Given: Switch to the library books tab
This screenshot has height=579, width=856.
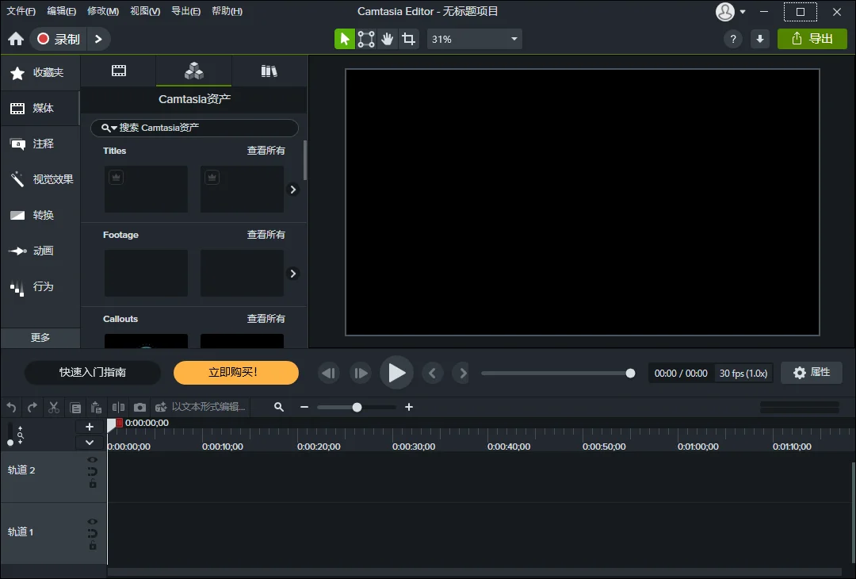Looking at the screenshot, I should (269, 71).
